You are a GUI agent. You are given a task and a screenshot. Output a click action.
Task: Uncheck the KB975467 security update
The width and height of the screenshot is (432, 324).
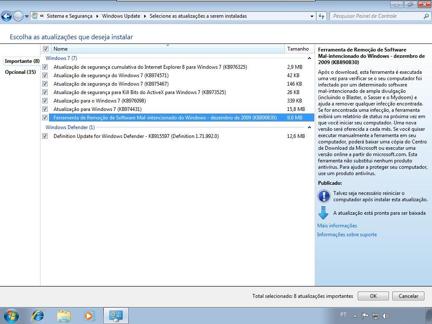[45, 84]
